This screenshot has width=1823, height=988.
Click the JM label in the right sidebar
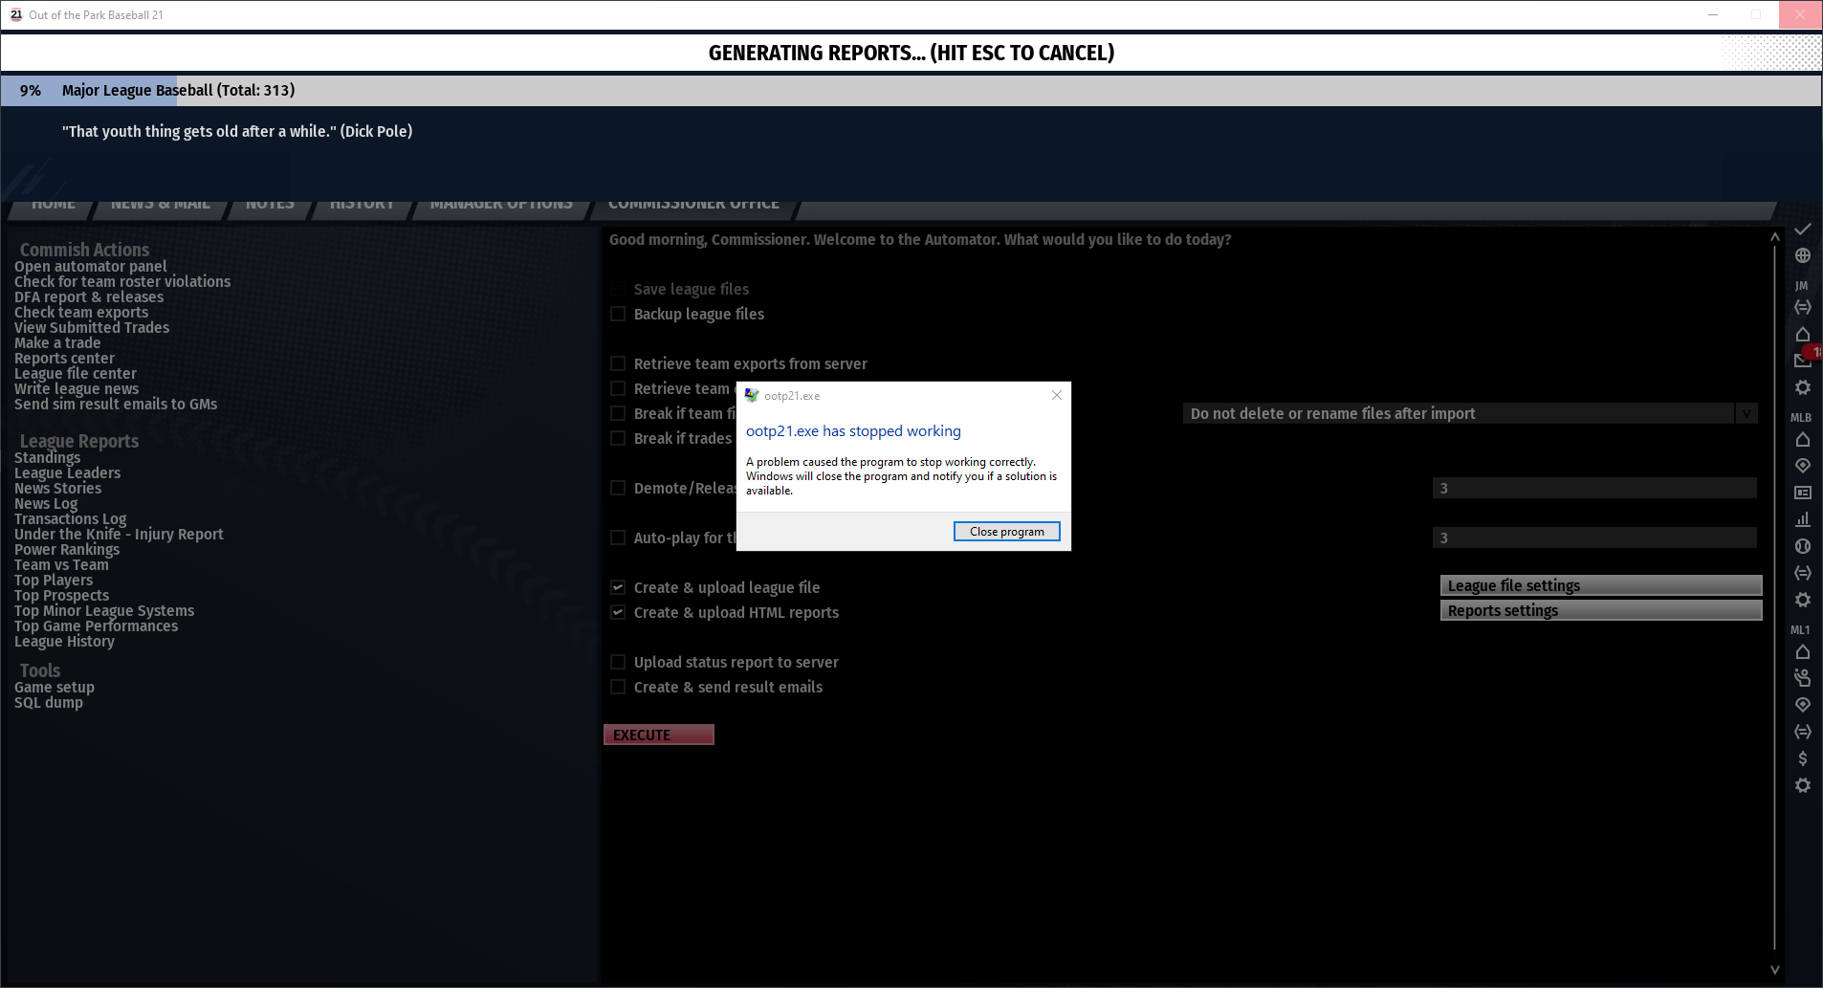[1801, 285]
